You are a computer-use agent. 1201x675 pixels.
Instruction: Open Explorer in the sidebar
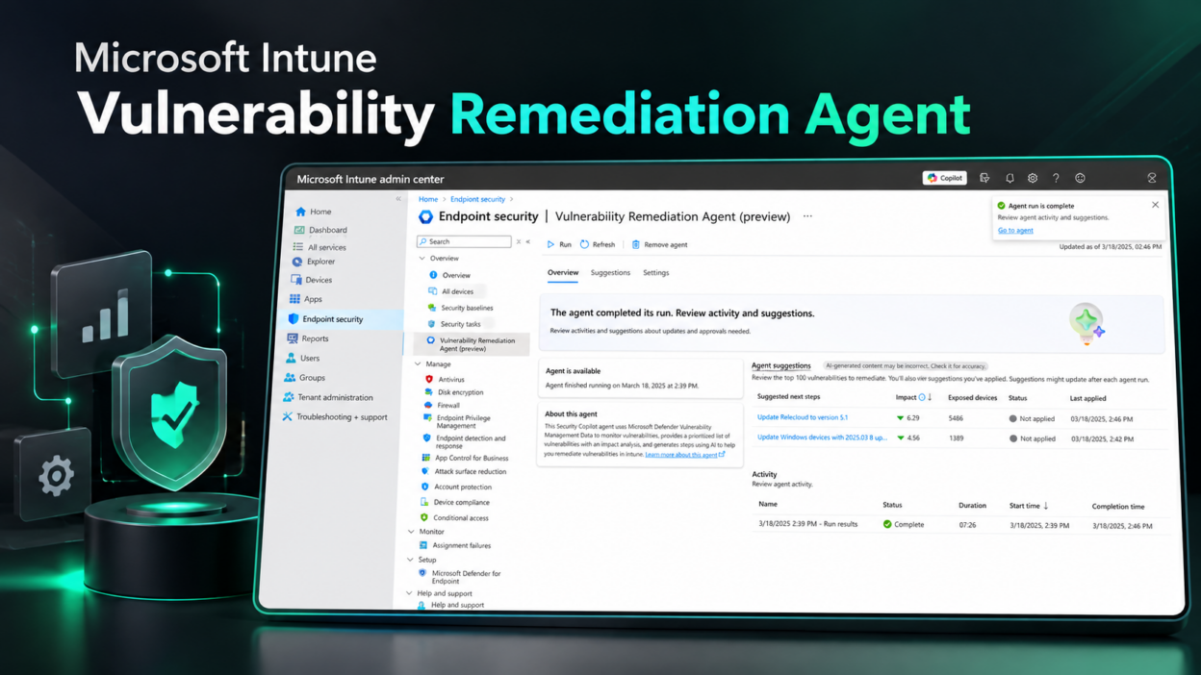(x=314, y=262)
